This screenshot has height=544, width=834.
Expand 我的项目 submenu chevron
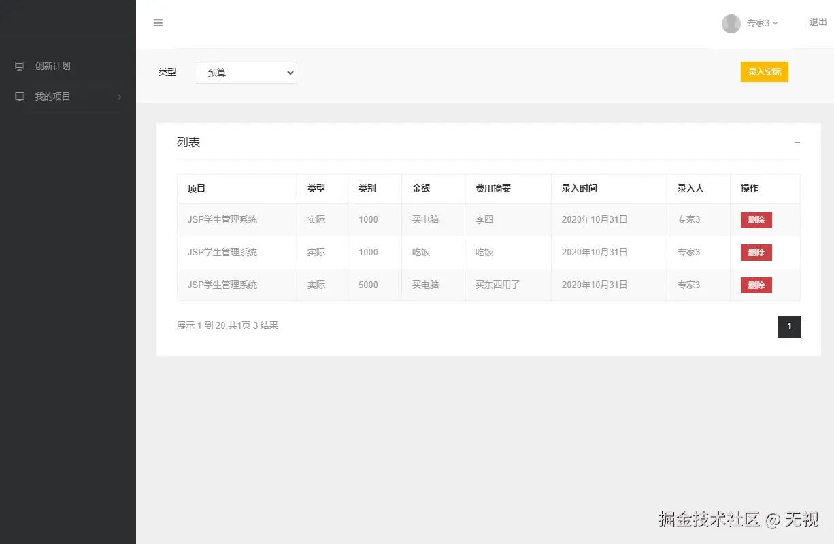[120, 97]
